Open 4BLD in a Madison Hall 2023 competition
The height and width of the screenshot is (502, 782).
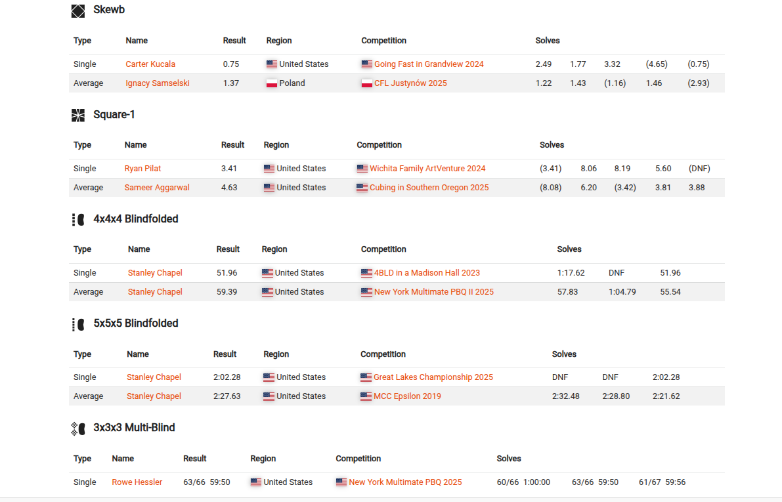tap(427, 273)
